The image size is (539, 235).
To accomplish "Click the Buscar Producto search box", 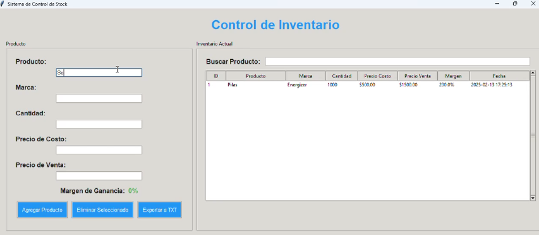I will click(x=397, y=61).
